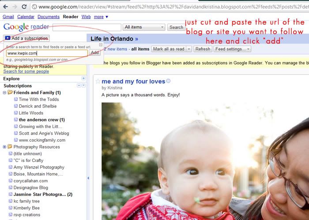
Task: Open 'rsvp creations' feed
Action: click(x=27, y=215)
